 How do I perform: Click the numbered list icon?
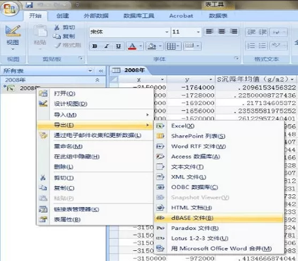[x=251, y=46]
